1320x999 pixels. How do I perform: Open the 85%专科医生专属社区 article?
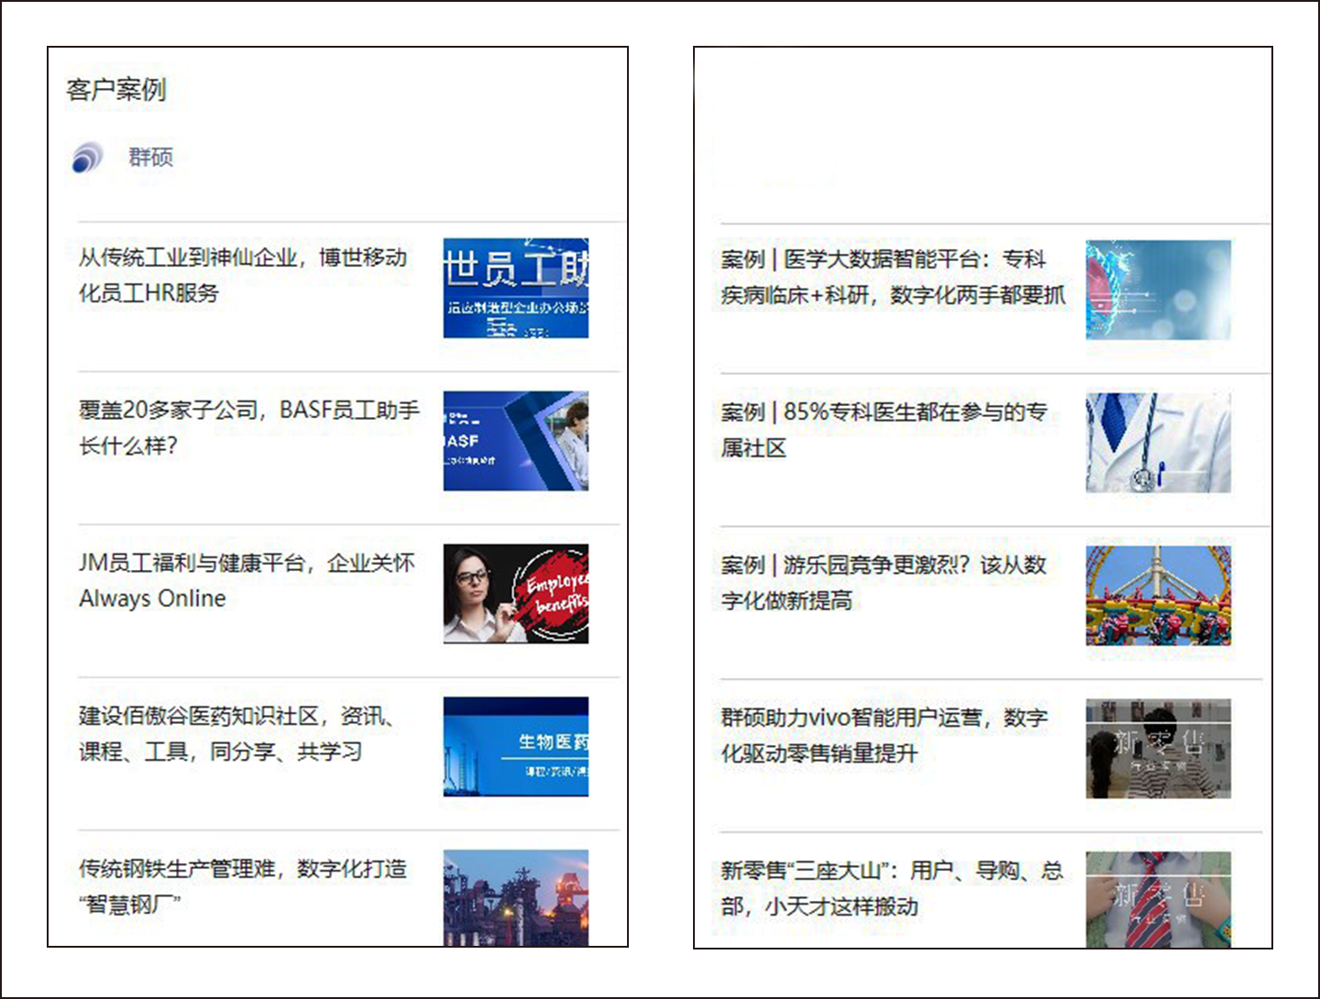pyautogui.click(x=885, y=431)
